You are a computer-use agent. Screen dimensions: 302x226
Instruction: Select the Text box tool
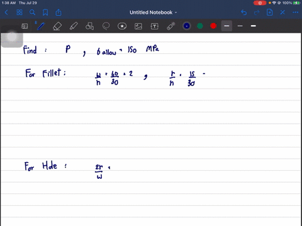click(x=155, y=26)
